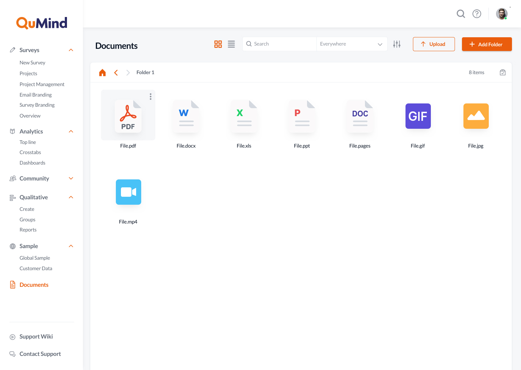
Task: Click the Community people icon
Action: [x=13, y=178]
